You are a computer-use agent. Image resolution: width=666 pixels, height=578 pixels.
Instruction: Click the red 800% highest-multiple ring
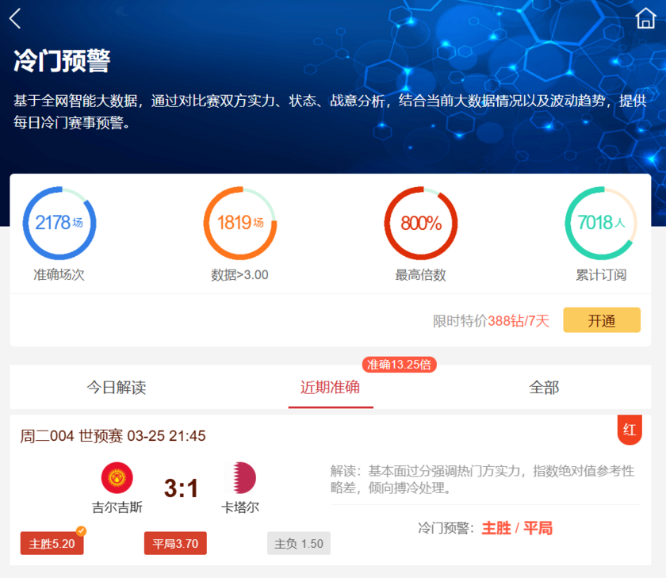pyautogui.click(x=420, y=223)
